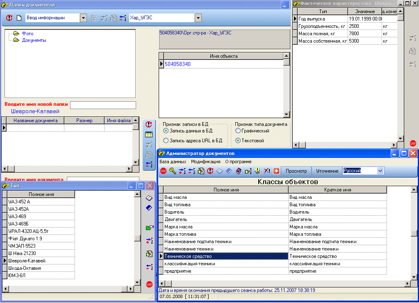Viewport: 419px width, 303px height.
Task: Click the new blank document icon
Action: [x=18, y=18]
